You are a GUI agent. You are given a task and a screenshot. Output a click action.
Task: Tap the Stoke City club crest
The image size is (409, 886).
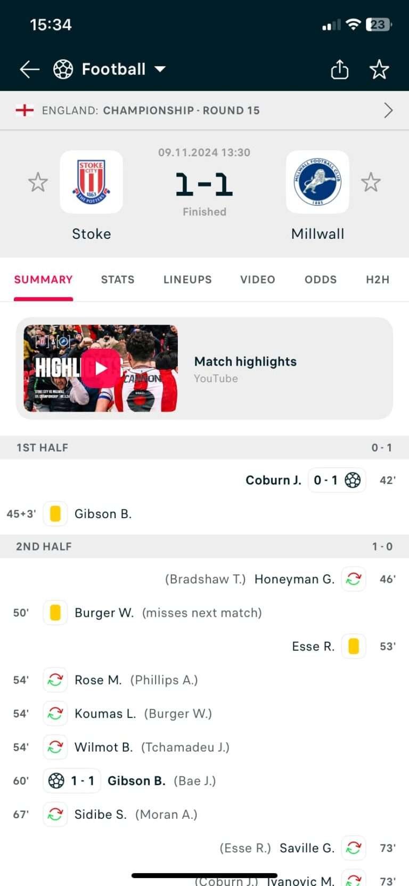click(x=91, y=182)
